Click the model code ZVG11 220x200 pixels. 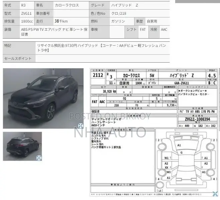point(26,13)
